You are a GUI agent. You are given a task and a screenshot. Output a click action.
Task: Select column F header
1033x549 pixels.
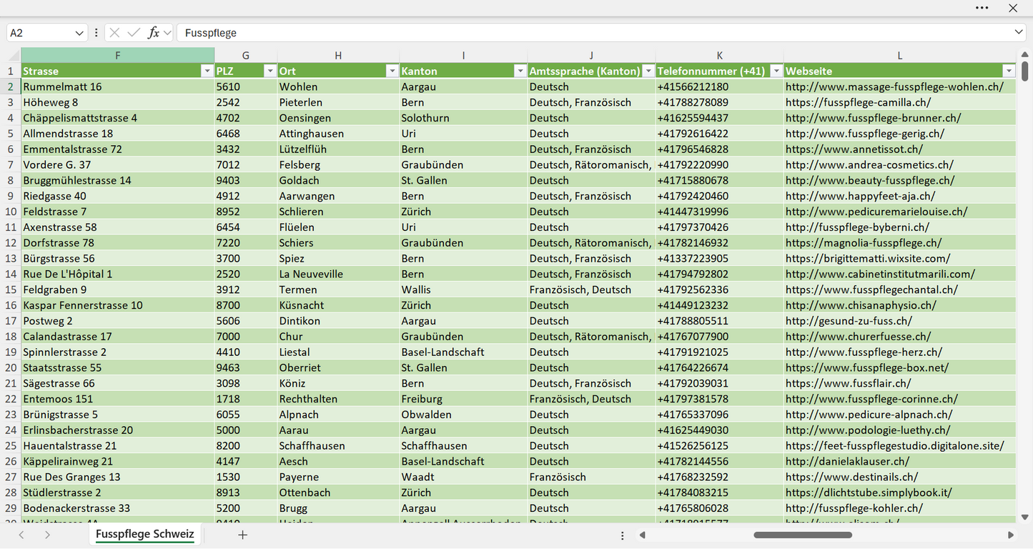click(118, 56)
